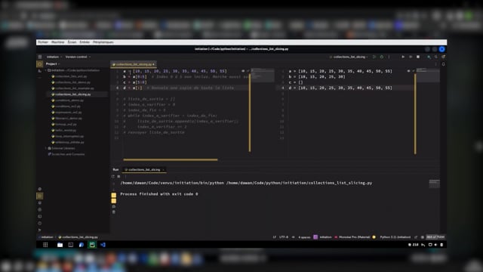This screenshot has height=272, width=483.
Task: Open Périphériques menu in VM menu bar
Action: click(x=103, y=42)
